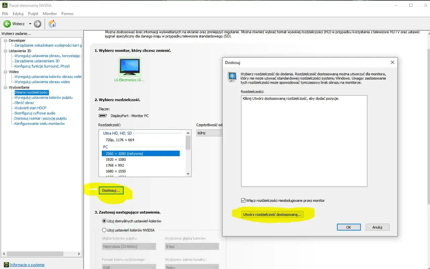The image size is (430, 269).
Task: Select Wyreguluj ustawienia obrazu, korzystając item
Action: 47,56
